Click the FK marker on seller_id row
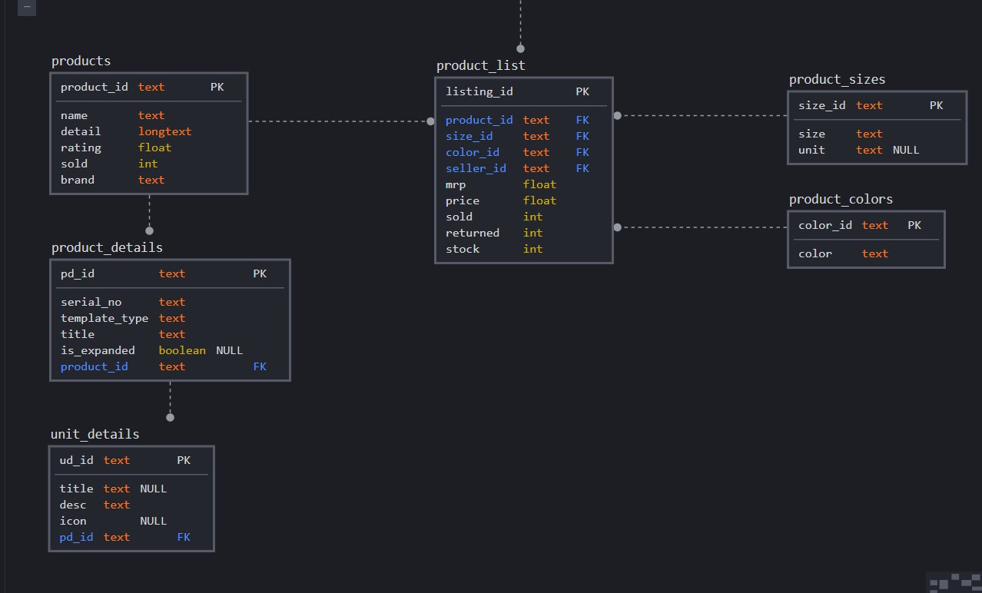The image size is (982, 593). coord(582,168)
